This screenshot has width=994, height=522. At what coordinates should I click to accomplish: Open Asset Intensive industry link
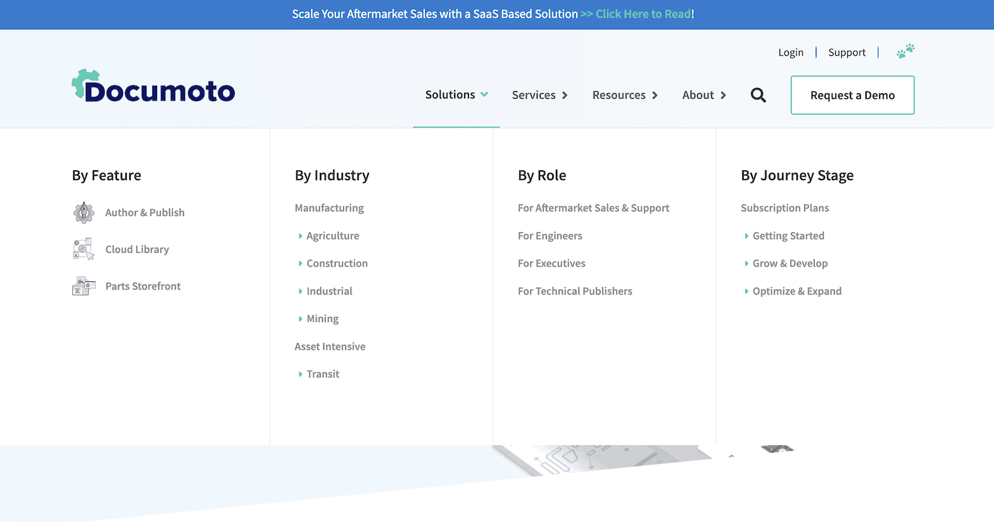(330, 346)
